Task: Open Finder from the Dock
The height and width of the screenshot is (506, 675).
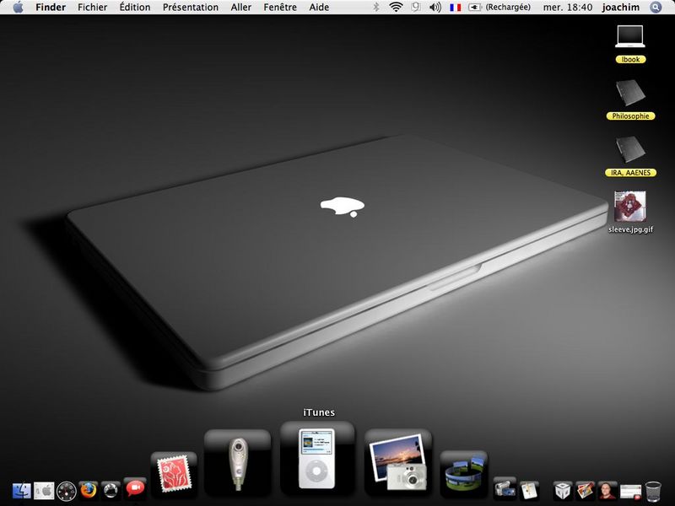Action: [x=22, y=490]
